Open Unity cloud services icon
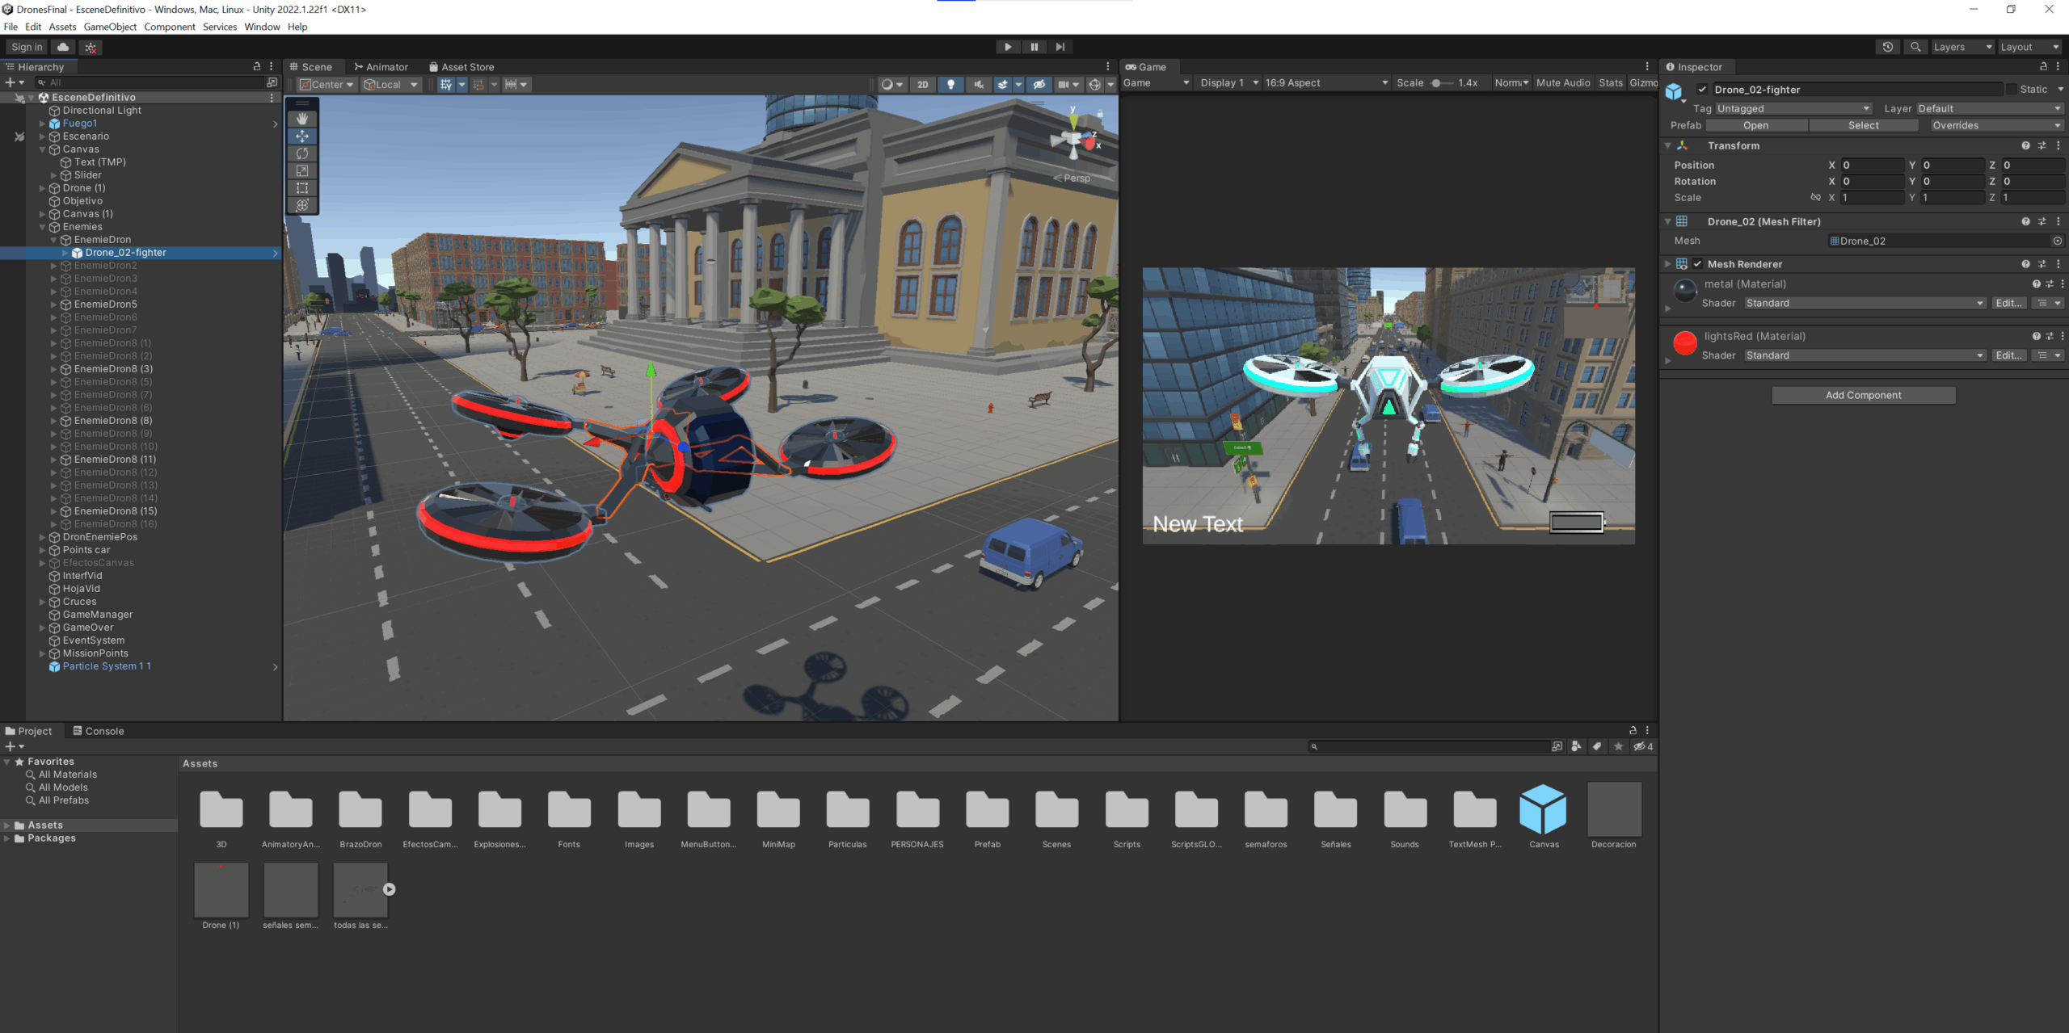 [63, 47]
